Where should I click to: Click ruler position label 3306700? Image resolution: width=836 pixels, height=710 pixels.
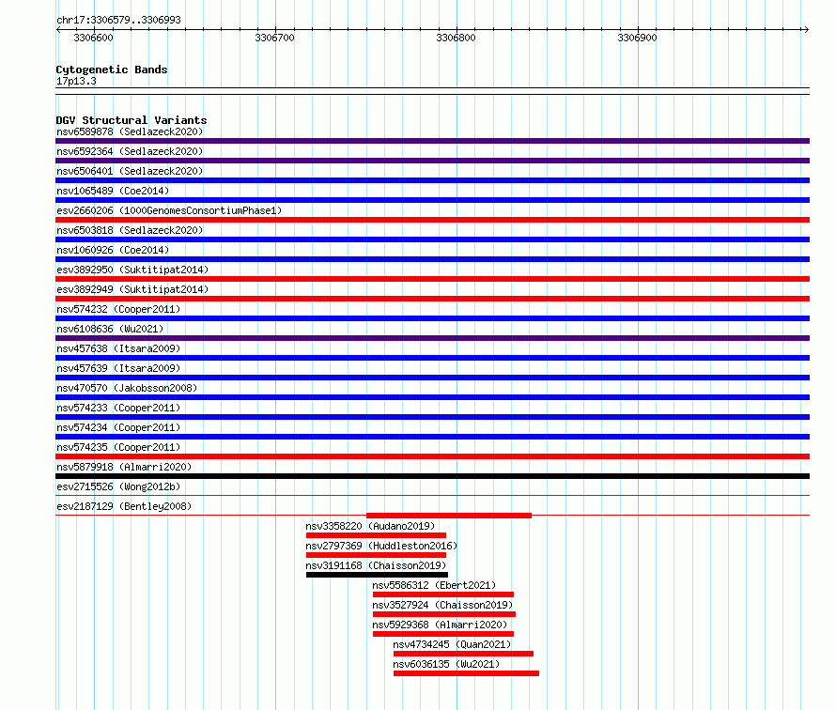tap(274, 38)
